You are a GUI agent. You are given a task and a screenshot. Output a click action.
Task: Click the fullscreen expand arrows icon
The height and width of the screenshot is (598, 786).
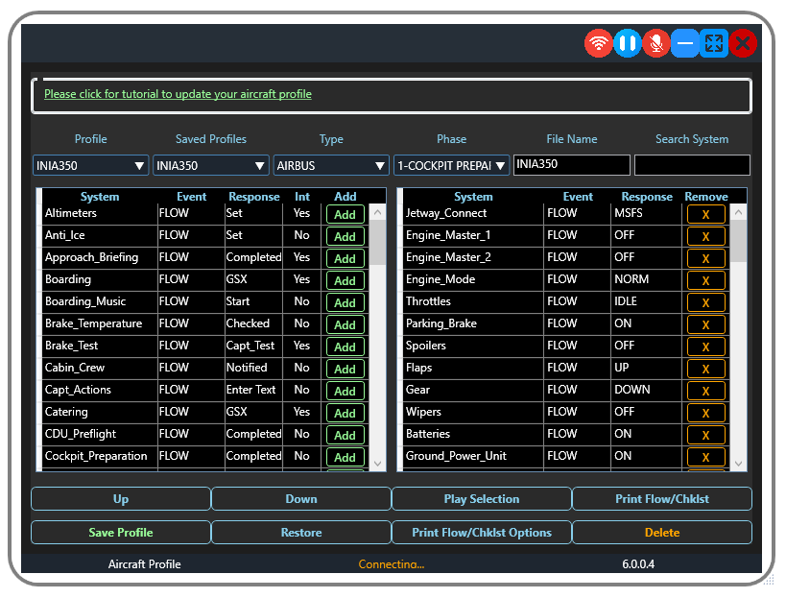[x=714, y=43]
